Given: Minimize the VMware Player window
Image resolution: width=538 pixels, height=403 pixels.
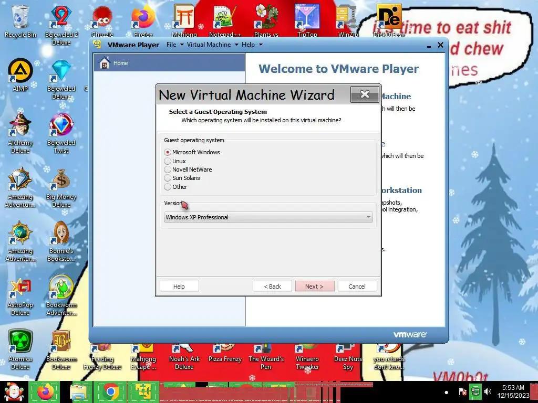Looking at the screenshot, I should (429, 45).
